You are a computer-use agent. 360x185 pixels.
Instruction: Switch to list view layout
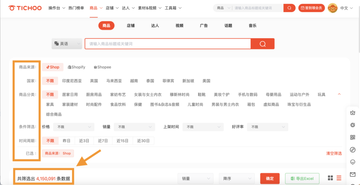(x=339, y=178)
